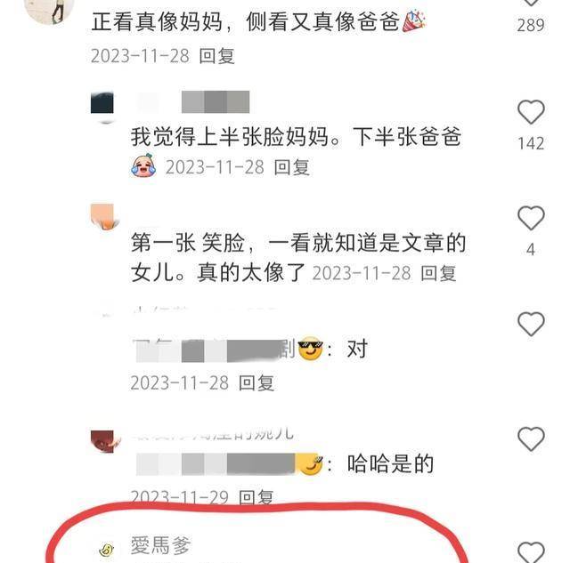This screenshot has height=563, width=570.
Task: Reply to '正看真像妈妈' comment via 回复
Action: coord(216,56)
